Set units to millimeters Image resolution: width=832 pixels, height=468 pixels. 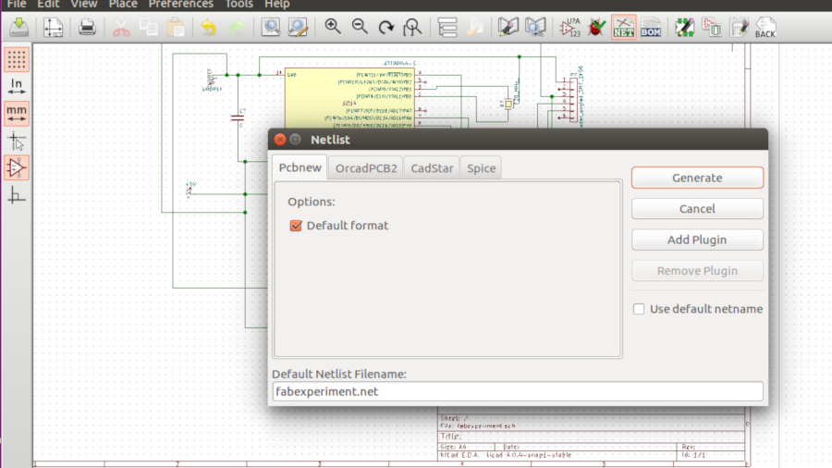point(17,113)
